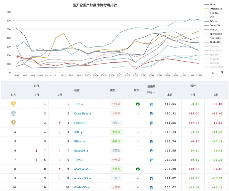This screenshot has width=229, height=191.
Task: Expand 达梦 row with plus sign
Action: (x=81, y=132)
